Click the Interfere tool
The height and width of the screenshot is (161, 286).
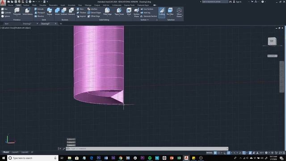pyautogui.click(x=93, y=9)
